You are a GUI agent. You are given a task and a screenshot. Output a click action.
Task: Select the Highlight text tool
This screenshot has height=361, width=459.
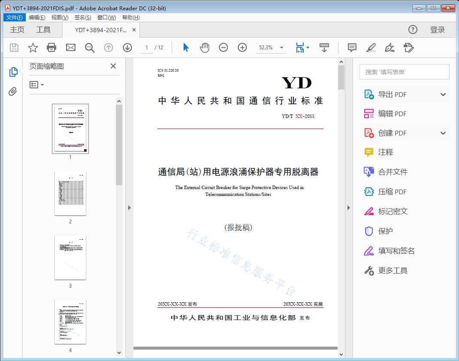tap(371, 48)
